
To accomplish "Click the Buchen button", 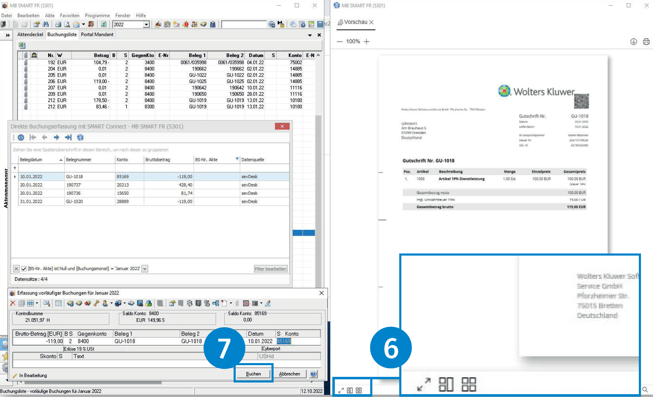I will [x=253, y=374].
